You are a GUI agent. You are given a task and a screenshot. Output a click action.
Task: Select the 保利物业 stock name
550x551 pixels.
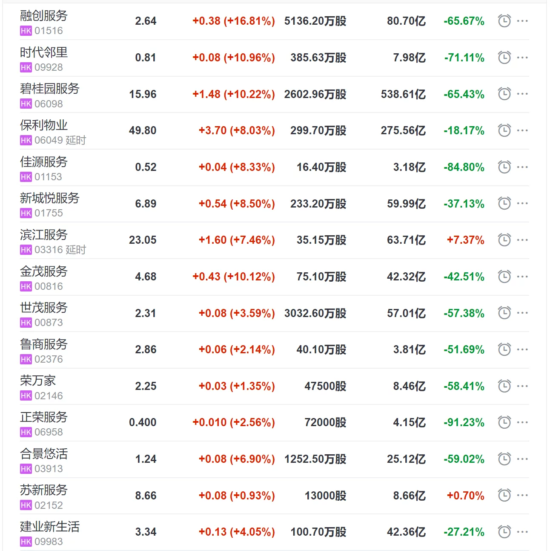click(x=44, y=125)
